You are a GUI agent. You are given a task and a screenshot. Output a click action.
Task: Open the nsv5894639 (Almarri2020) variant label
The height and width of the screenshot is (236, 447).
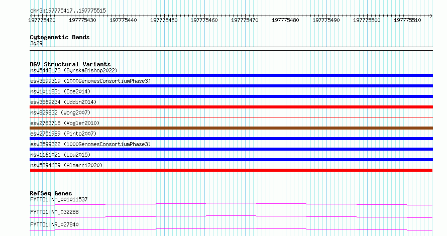coord(66,165)
